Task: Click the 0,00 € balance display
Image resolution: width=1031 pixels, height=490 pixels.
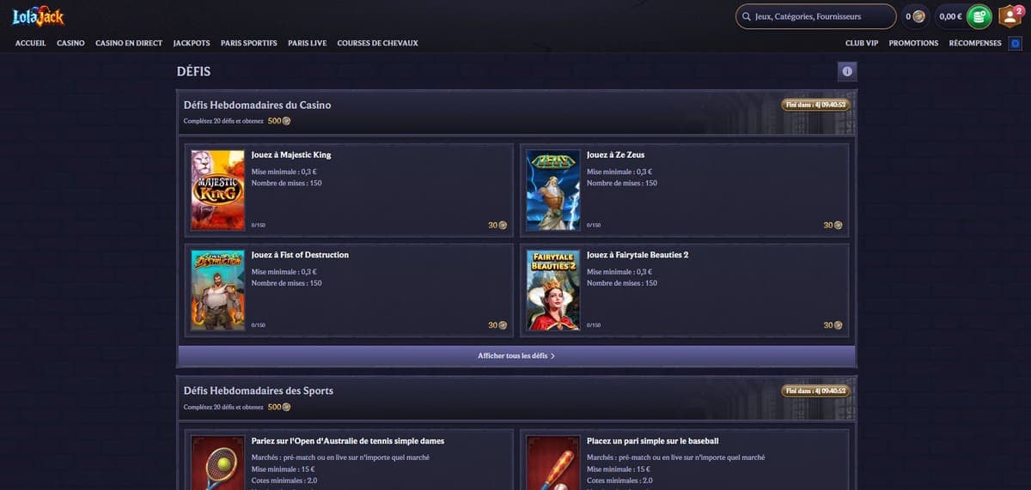Action: click(950, 16)
